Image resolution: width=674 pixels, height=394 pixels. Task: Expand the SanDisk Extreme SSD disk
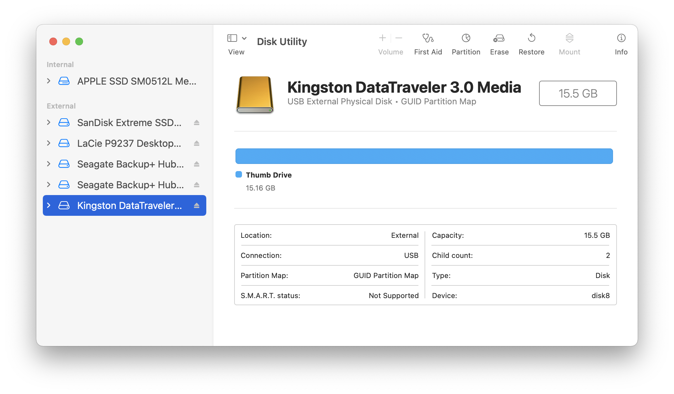click(49, 122)
